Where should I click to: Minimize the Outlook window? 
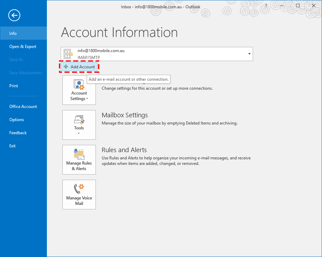282,6
